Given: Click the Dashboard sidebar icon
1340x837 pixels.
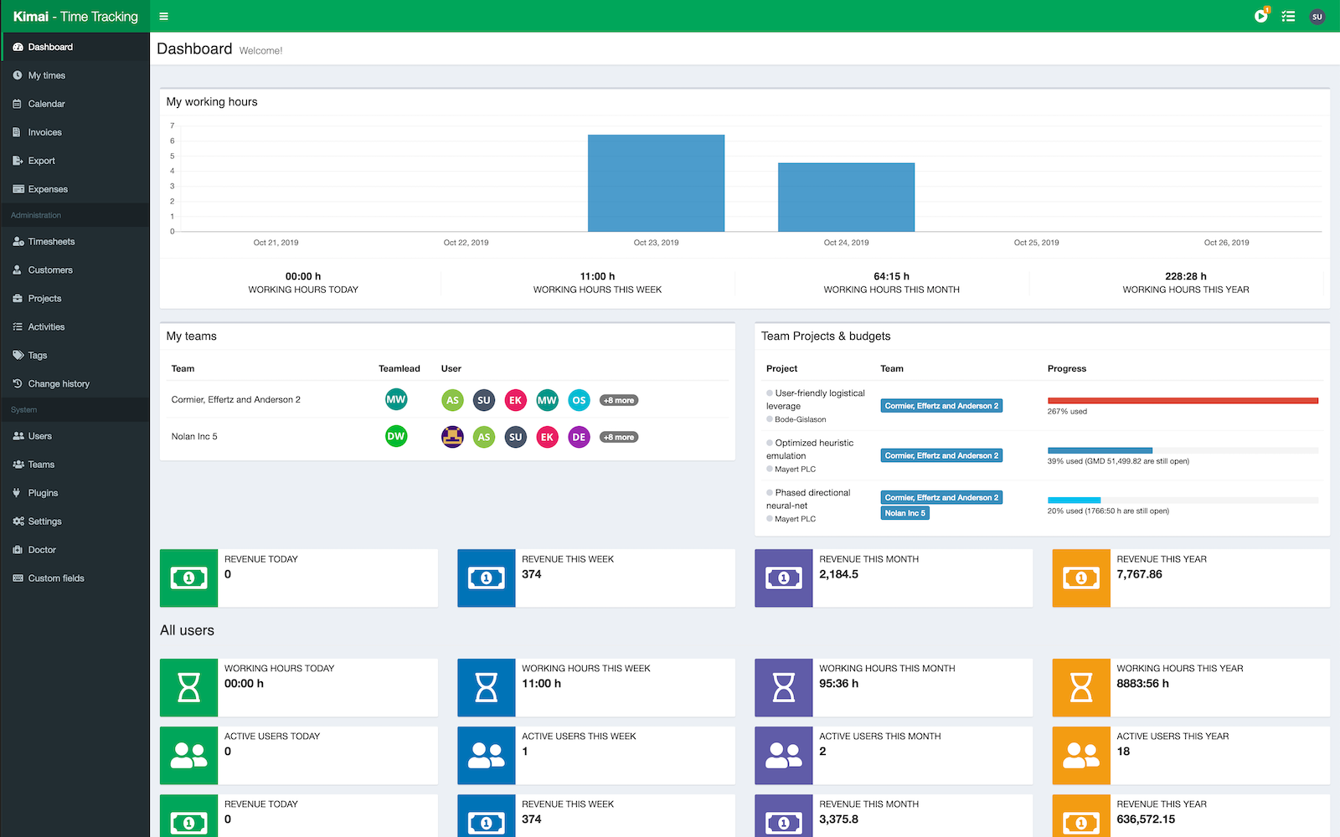Looking at the screenshot, I should coord(18,47).
